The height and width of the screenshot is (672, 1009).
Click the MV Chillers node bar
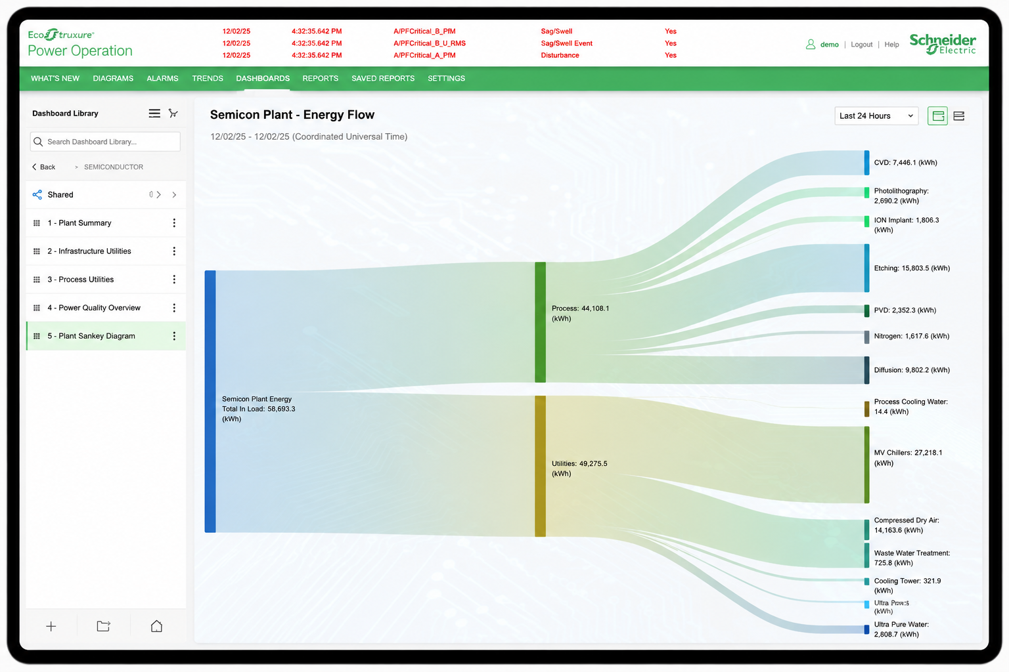point(866,465)
